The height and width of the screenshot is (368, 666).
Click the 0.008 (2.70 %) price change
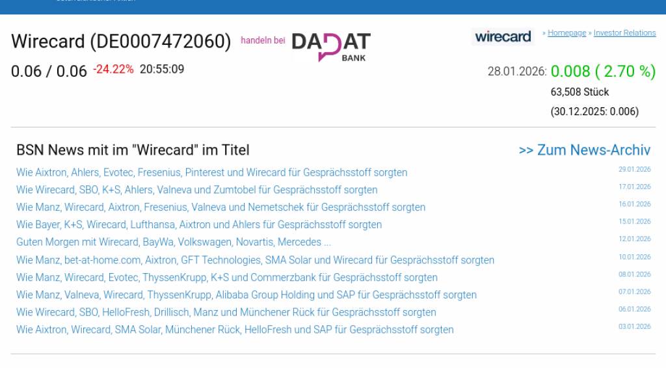coord(603,72)
